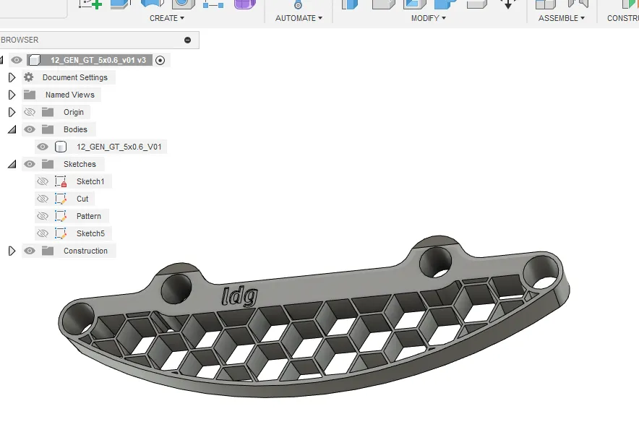Open the AUTOMATE dropdown menu

pyautogui.click(x=299, y=18)
